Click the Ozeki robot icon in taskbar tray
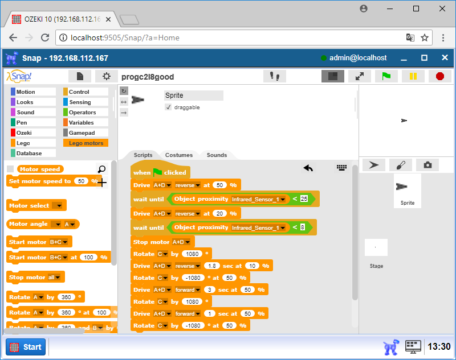This screenshot has width=456, height=360. tap(391, 347)
